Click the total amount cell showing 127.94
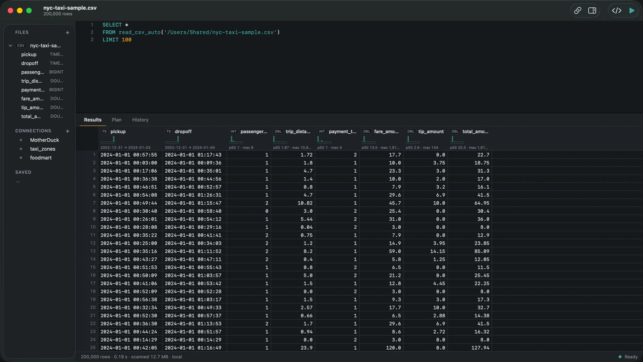 pos(469,348)
